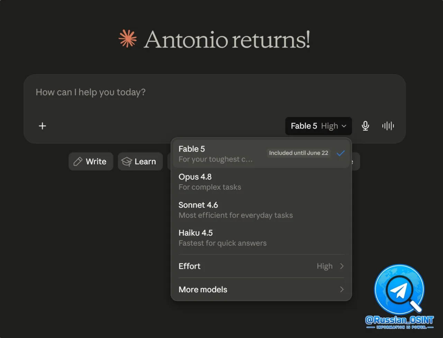Start voice dictation with the microphone icon
Image resolution: width=443 pixels, height=338 pixels.
tap(365, 126)
